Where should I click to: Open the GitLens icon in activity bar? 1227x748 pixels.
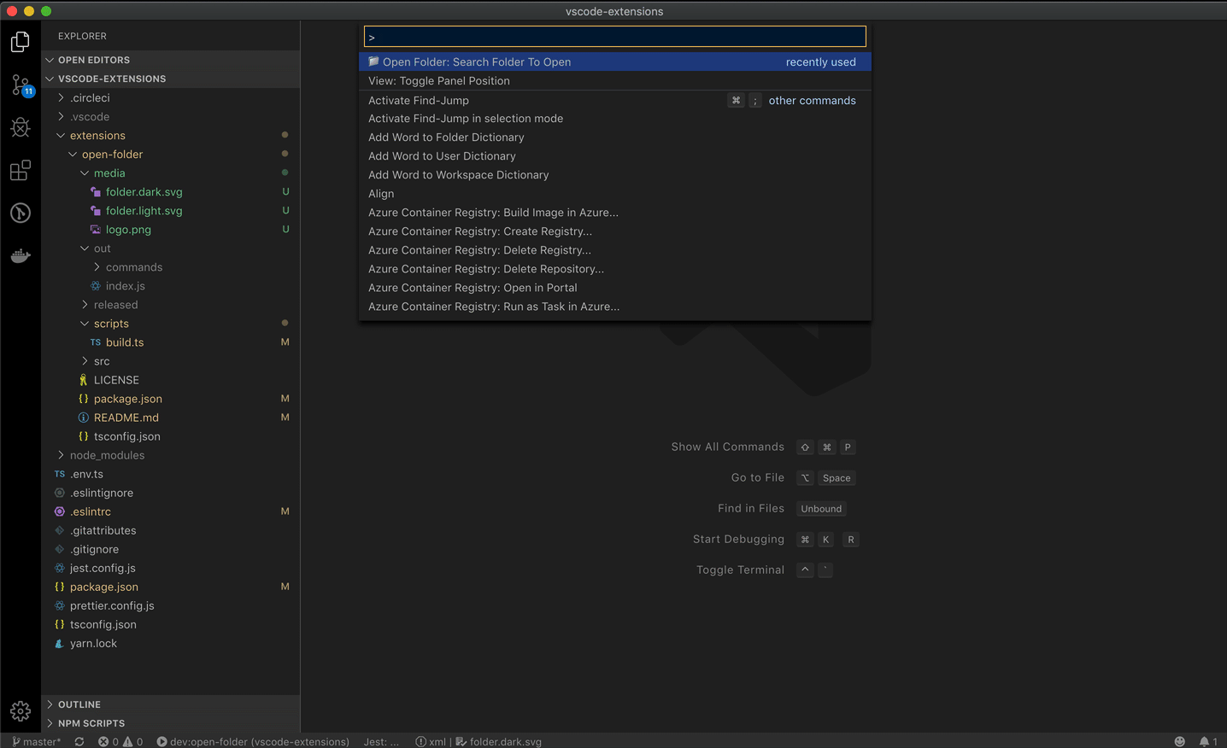pyautogui.click(x=21, y=213)
